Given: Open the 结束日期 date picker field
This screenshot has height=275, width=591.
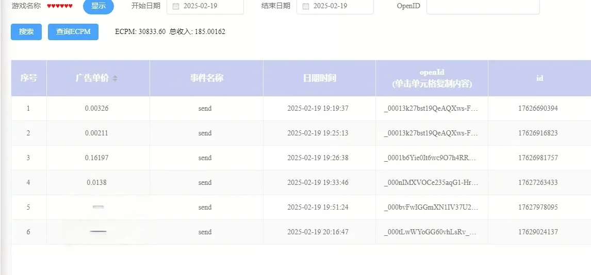Looking at the screenshot, I should tap(335, 6).
